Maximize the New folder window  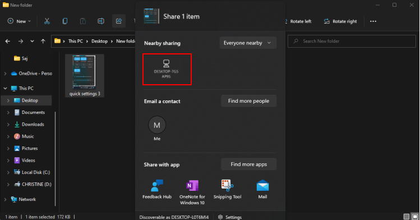coord(395,5)
